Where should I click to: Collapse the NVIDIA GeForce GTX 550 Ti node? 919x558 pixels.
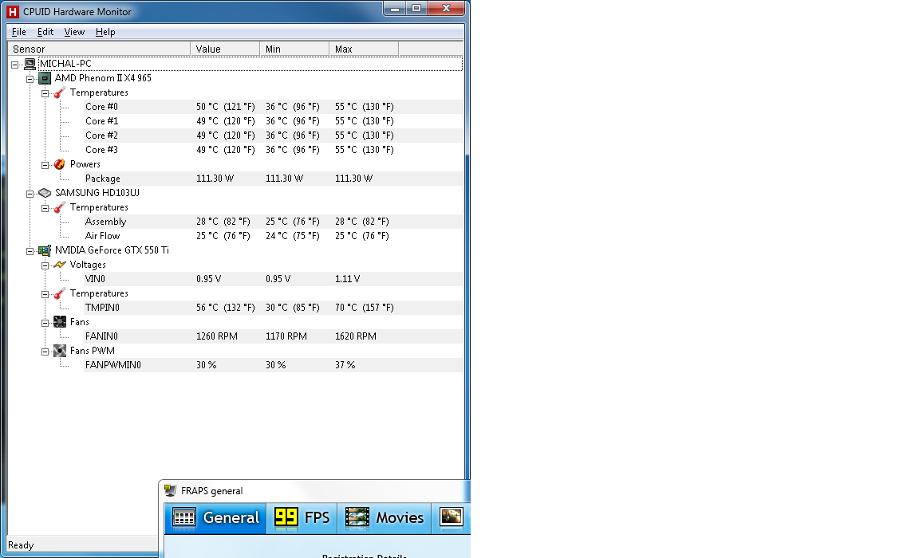[30, 251]
